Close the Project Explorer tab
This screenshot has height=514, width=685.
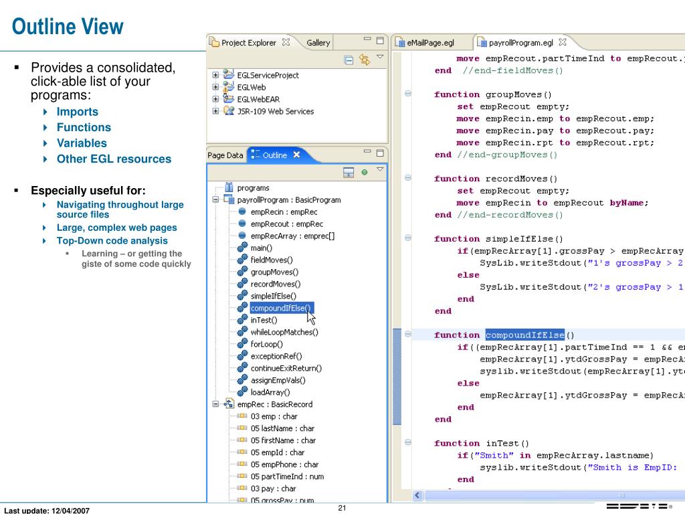coord(286,42)
